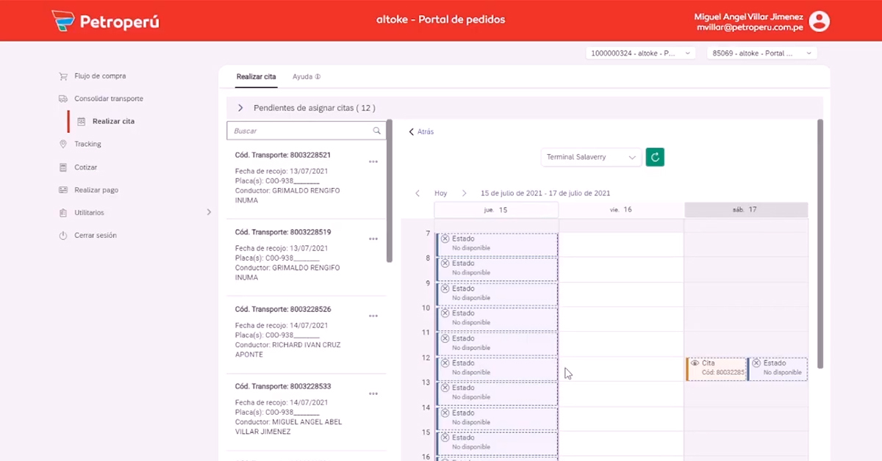Click the Buscar search input field

coord(301,131)
